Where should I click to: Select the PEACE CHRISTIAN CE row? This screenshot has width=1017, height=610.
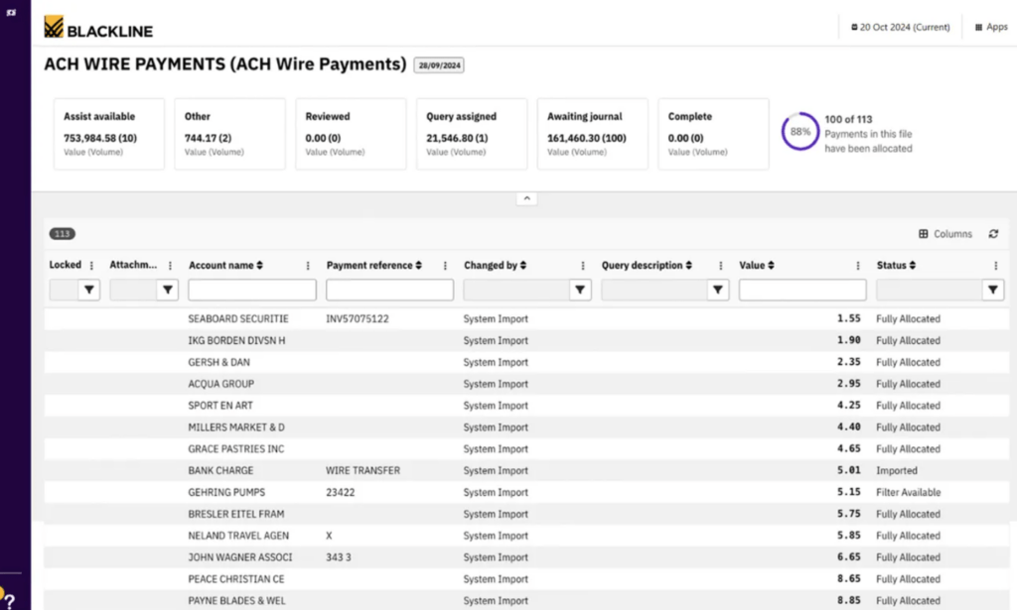pos(526,579)
